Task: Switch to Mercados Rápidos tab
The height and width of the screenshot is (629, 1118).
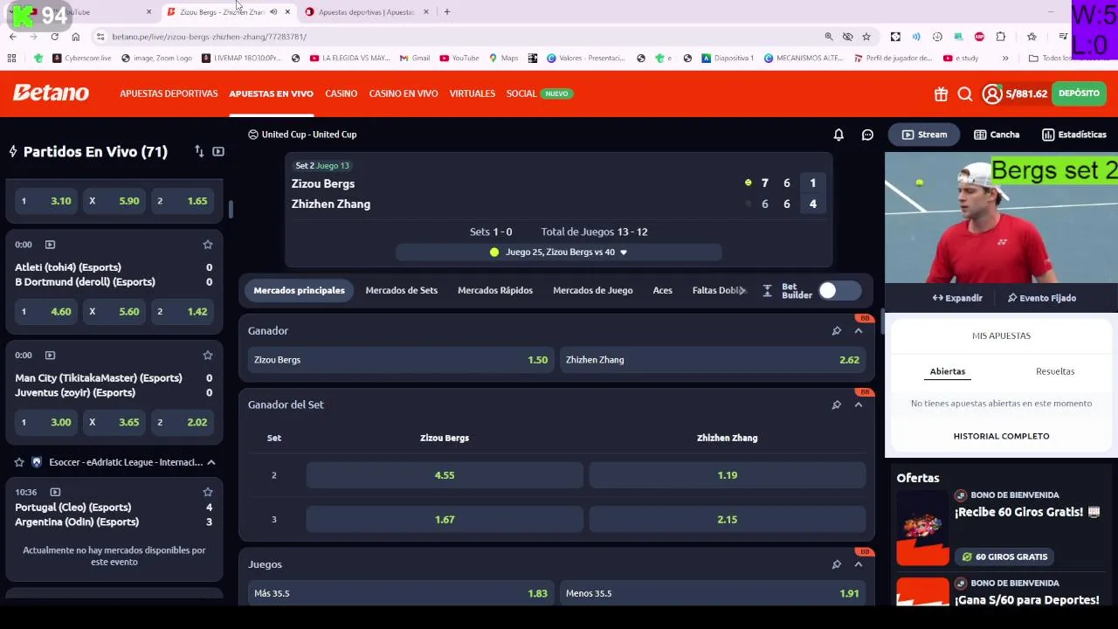Action: [495, 290]
